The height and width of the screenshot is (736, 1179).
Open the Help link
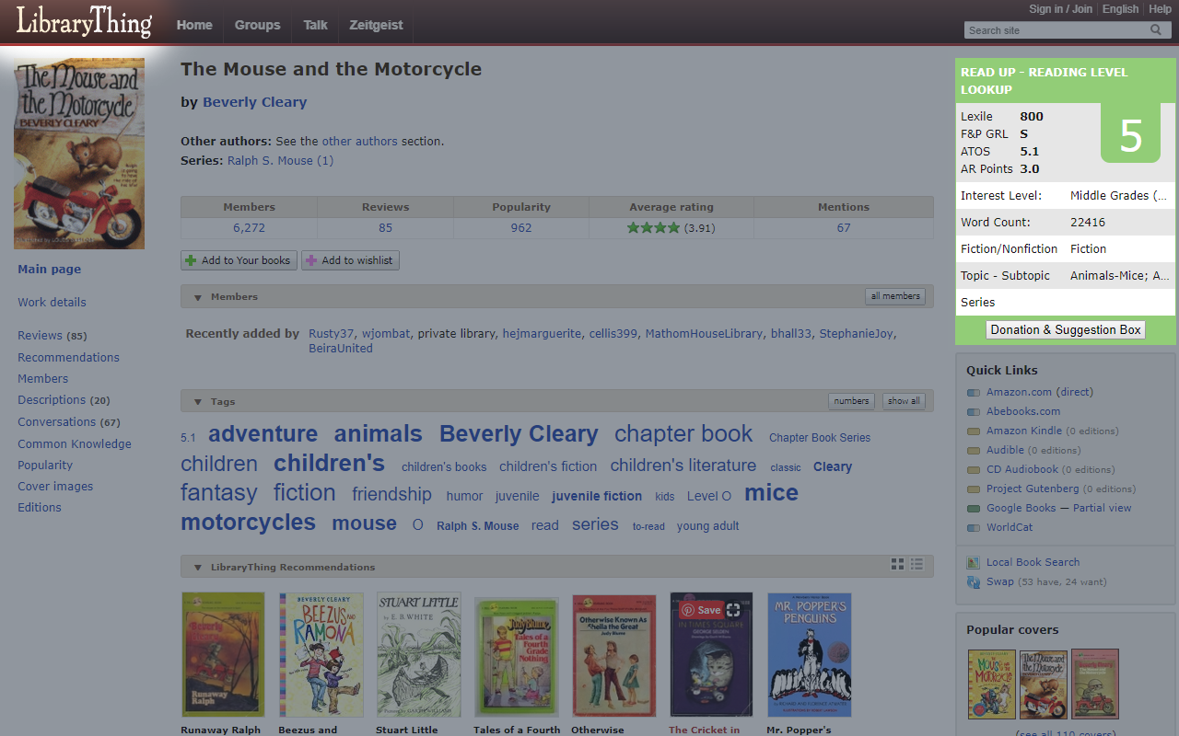(1160, 9)
